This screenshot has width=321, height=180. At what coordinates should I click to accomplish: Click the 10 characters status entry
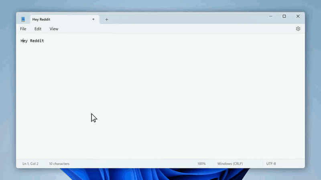[x=59, y=164]
